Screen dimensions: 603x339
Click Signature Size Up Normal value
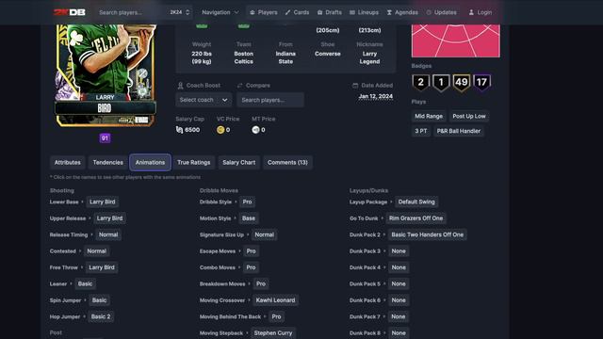point(265,234)
